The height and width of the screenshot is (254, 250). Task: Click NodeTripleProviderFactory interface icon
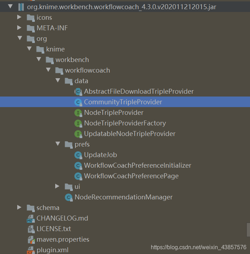tap(78, 123)
